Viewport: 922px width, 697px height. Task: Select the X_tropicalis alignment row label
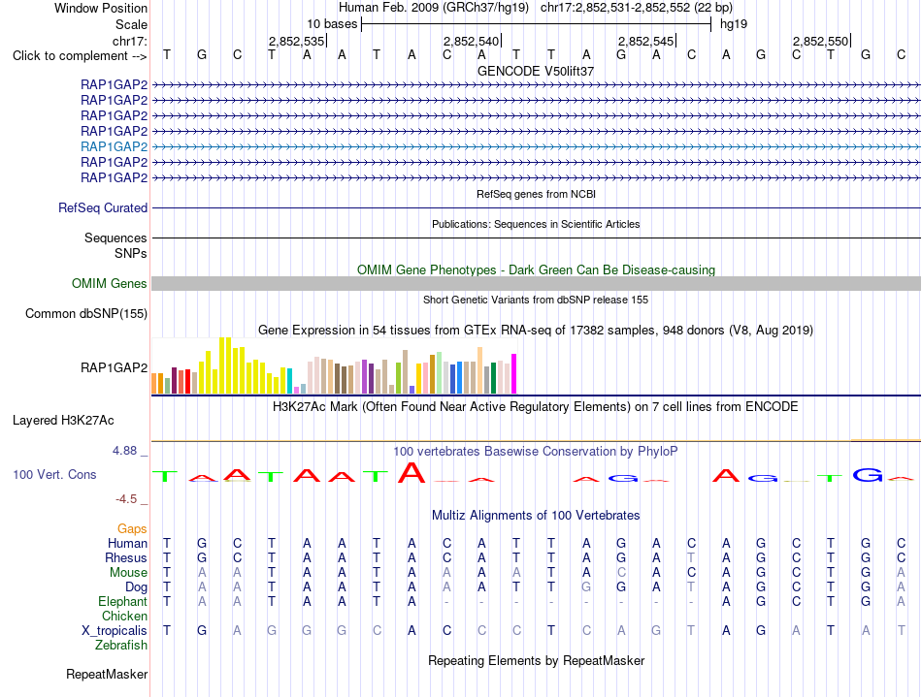pos(115,631)
